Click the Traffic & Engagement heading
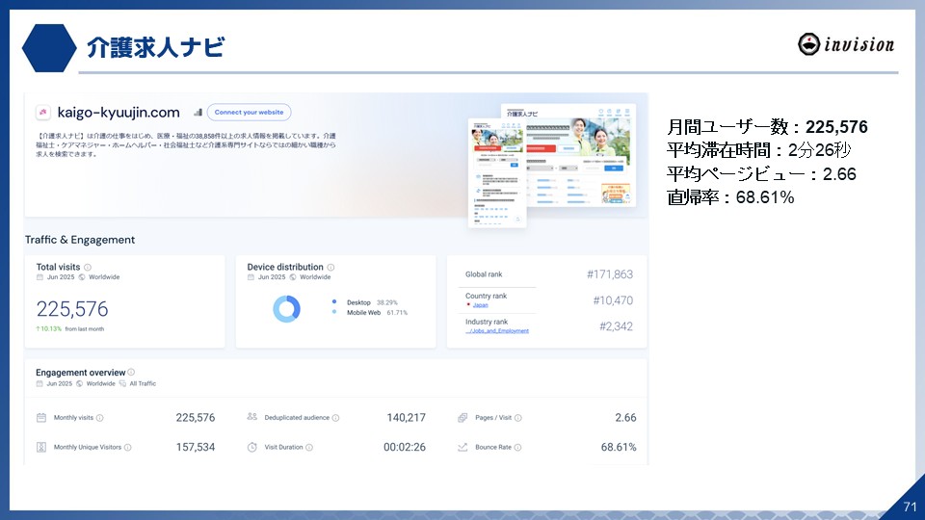925x520 pixels. coord(80,240)
